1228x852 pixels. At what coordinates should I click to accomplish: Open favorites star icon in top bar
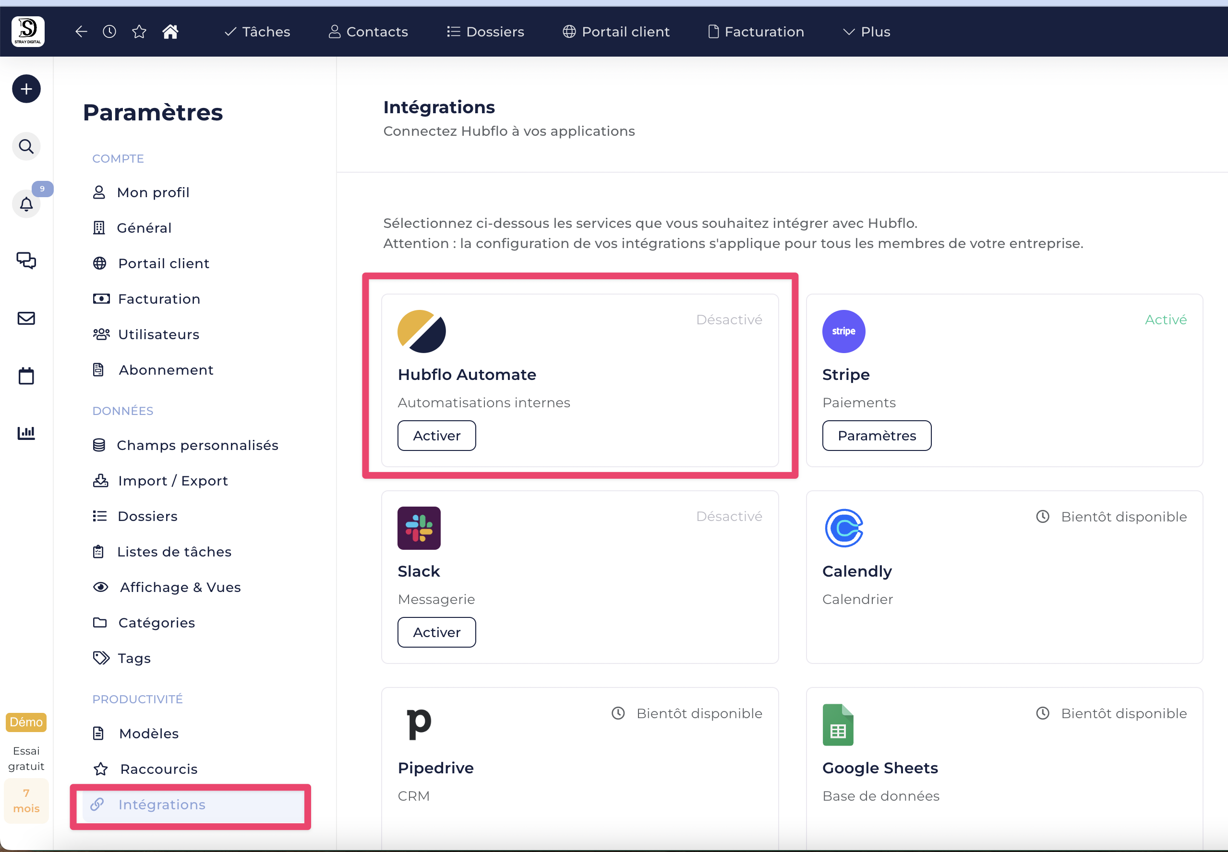[x=139, y=32]
